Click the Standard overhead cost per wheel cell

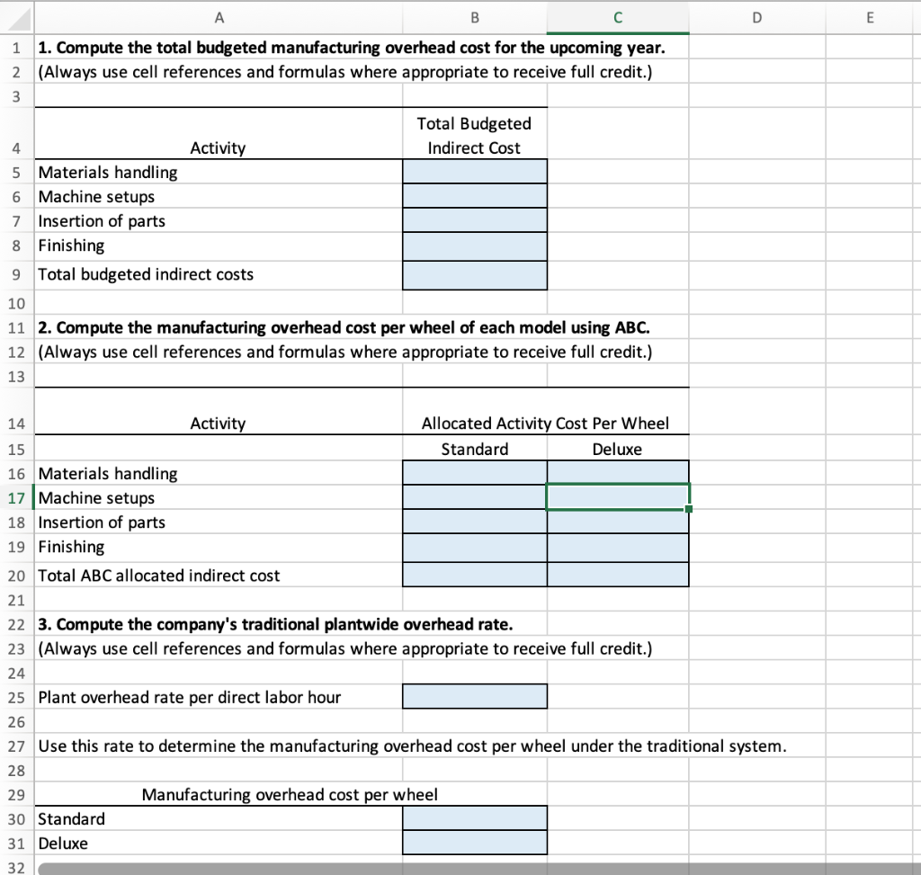coord(474,818)
